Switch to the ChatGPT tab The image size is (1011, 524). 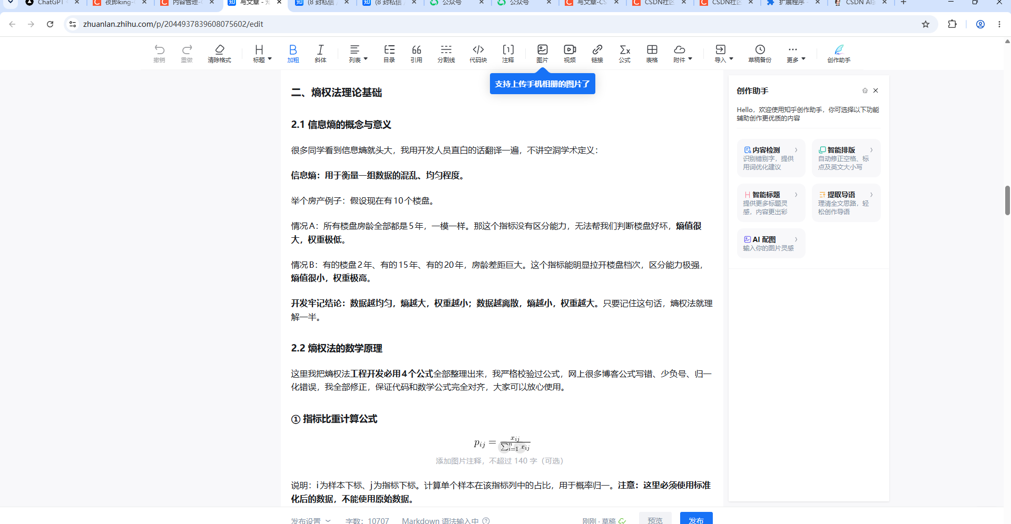[x=50, y=3]
